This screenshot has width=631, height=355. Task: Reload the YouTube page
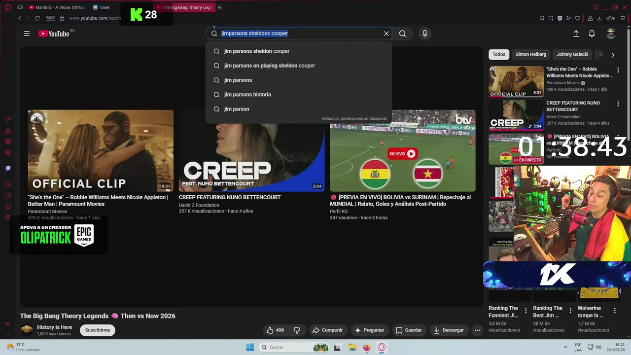pyautogui.click(x=37, y=18)
